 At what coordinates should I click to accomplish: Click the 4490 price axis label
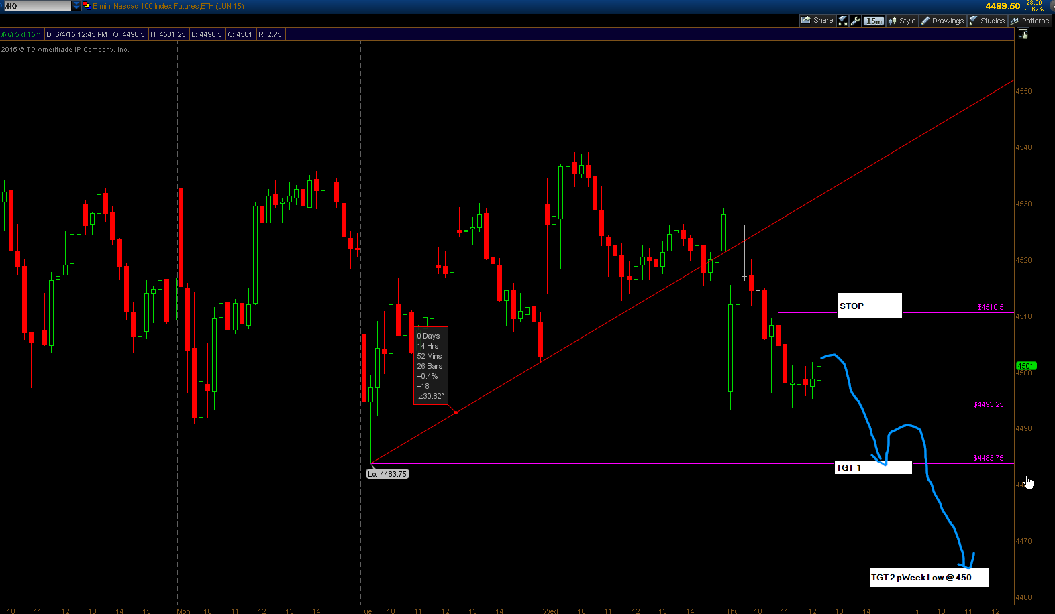[1024, 428]
